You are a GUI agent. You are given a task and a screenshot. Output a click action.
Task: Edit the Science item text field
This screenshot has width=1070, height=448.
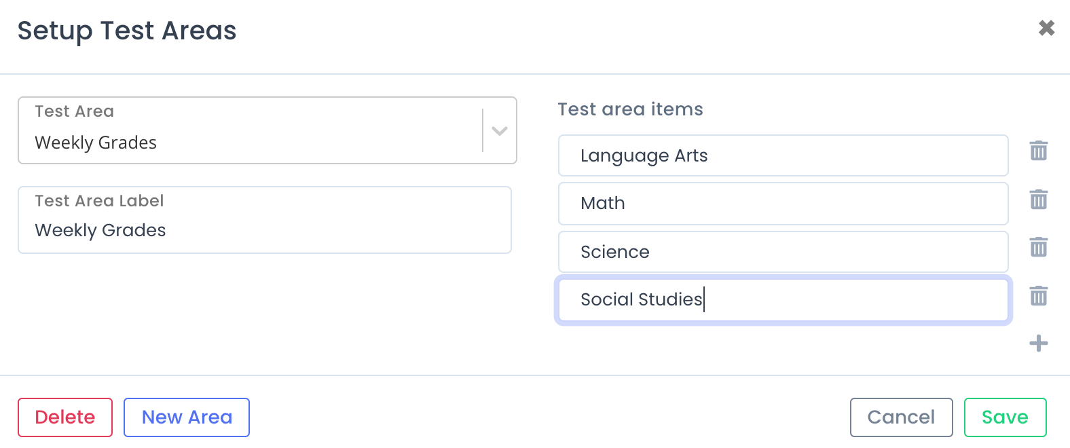pos(783,252)
